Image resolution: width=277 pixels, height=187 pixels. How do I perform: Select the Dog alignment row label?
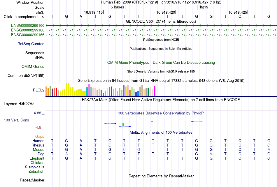coord(41,154)
